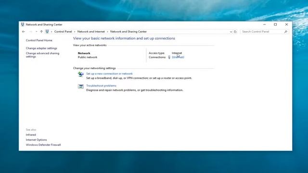Expand breadcrumb chevron after Control Panel
This screenshot has width=308, height=173.
click(75, 32)
